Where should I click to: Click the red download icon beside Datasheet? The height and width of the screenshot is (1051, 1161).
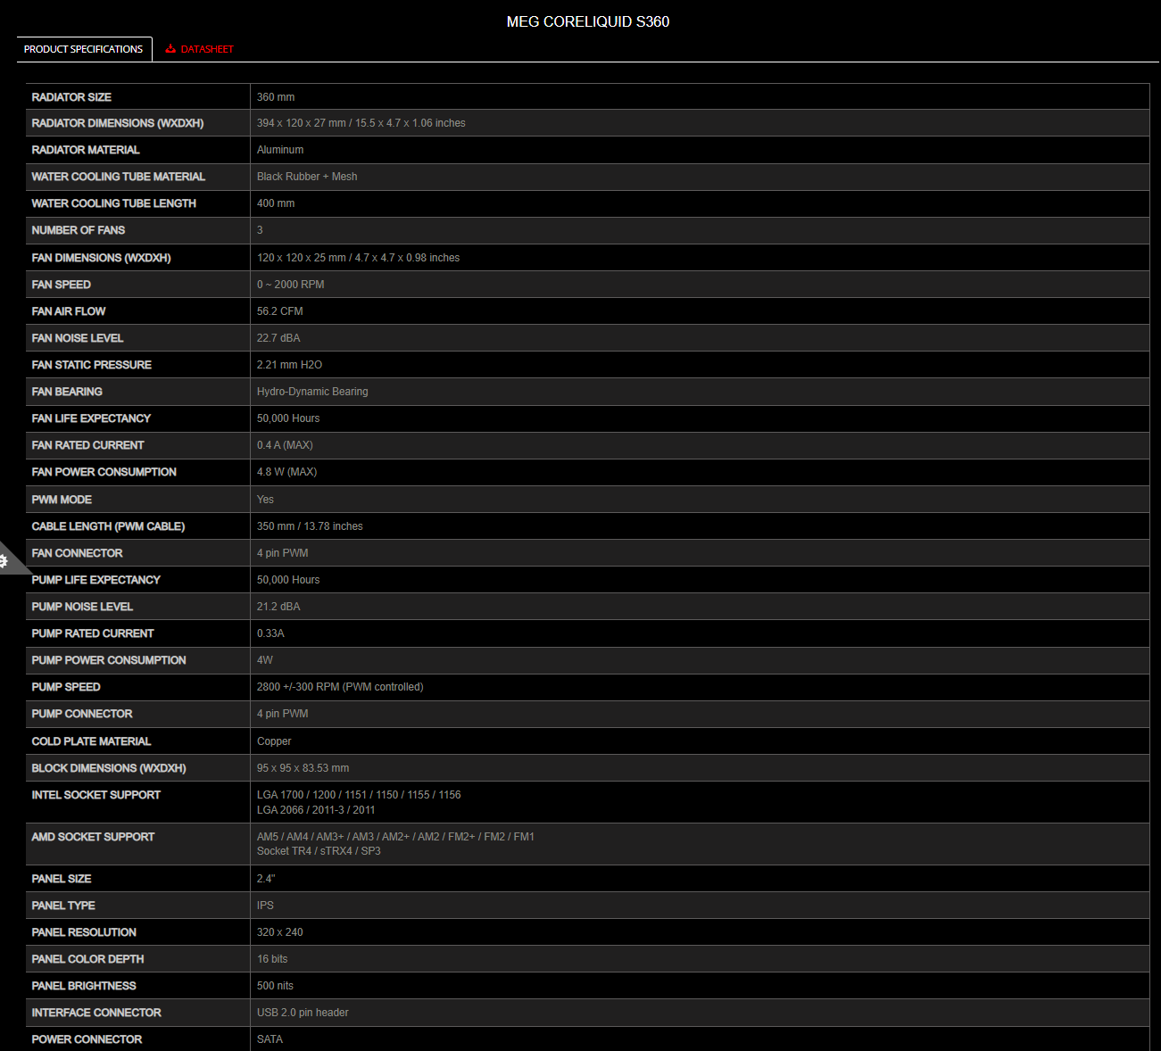click(170, 49)
